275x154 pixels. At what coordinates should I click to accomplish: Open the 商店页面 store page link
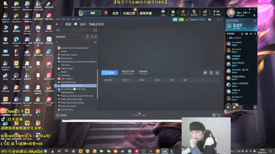(x=108, y=80)
